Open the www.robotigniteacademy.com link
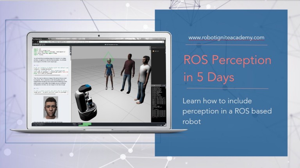The height and width of the screenshot is (168, 300). point(226,38)
